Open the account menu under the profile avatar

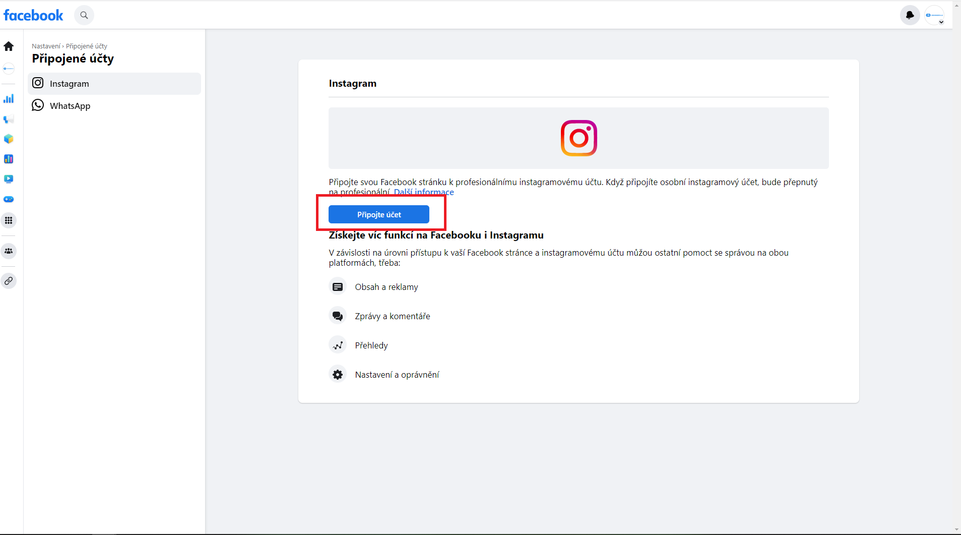[x=934, y=15]
